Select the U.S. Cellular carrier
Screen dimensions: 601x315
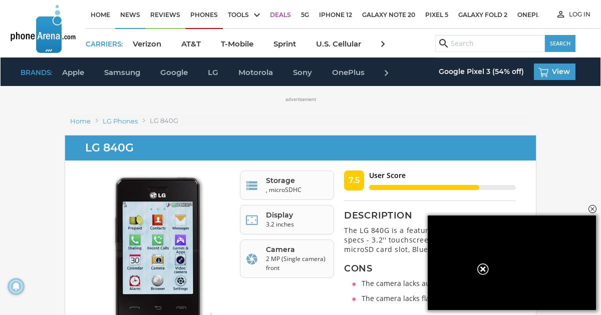point(339,44)
